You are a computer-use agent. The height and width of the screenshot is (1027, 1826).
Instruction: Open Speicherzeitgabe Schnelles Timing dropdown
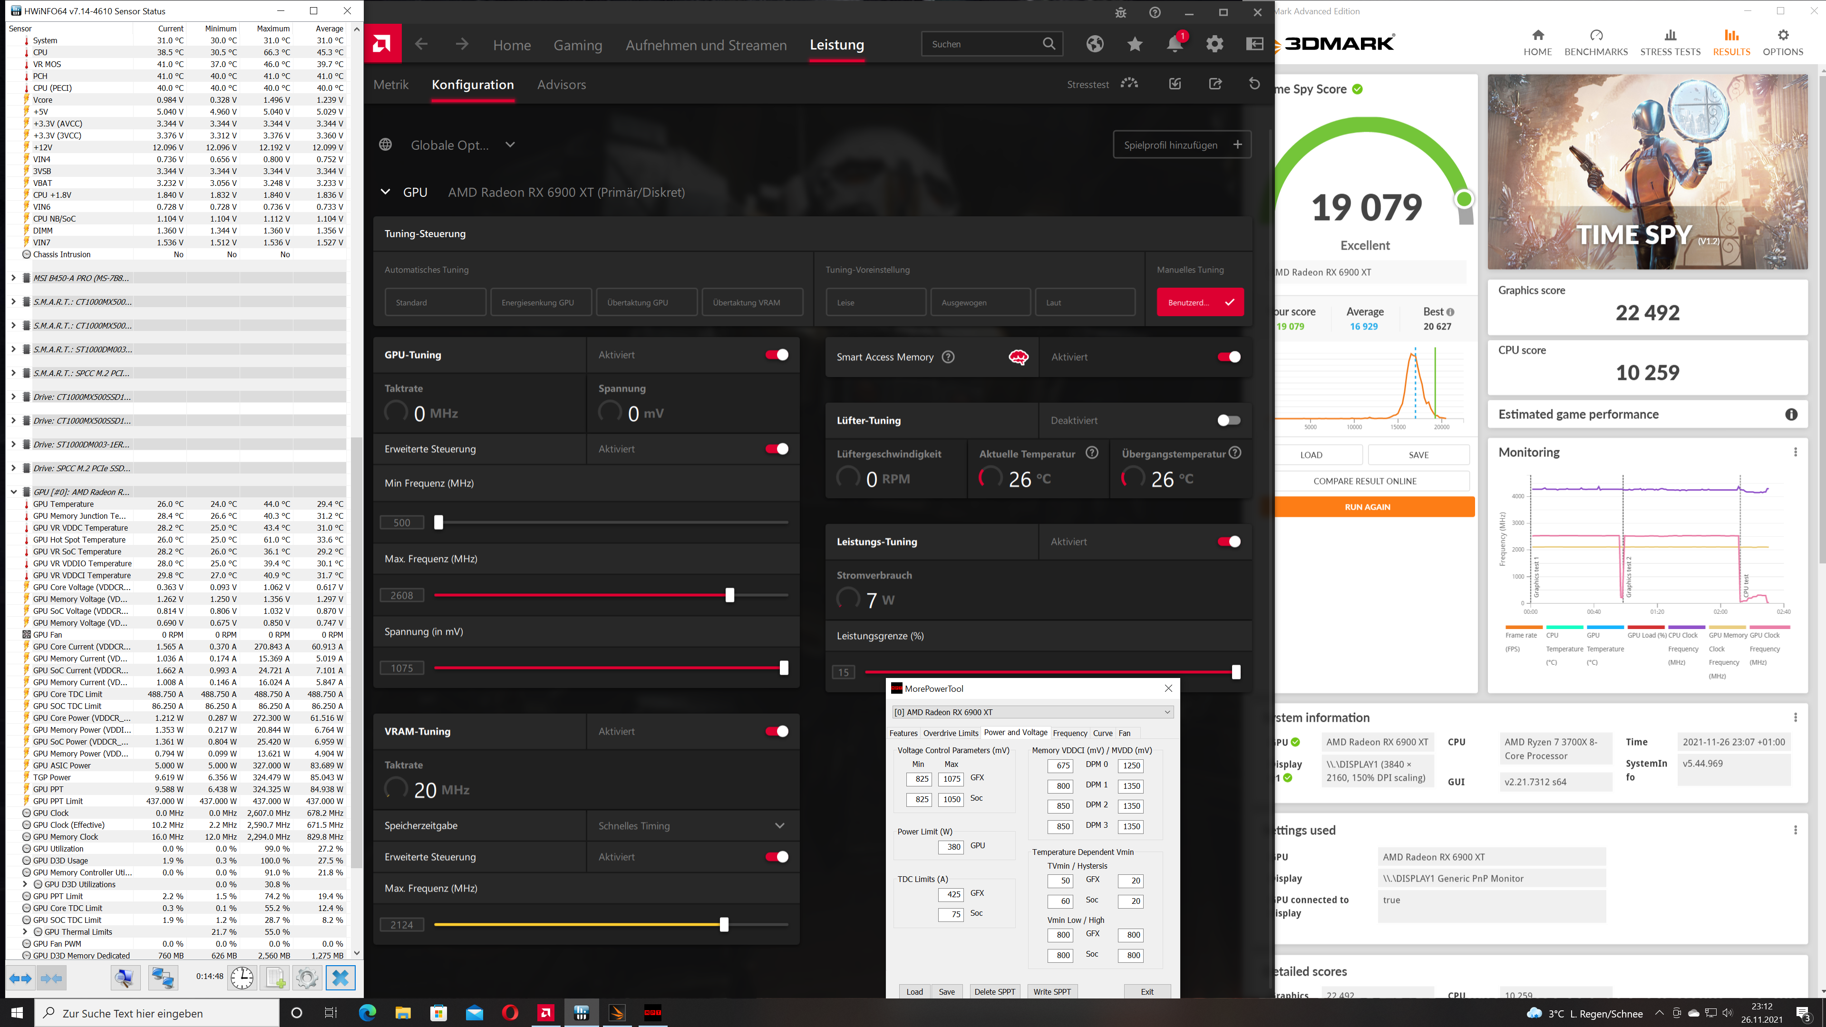(692, 826)
